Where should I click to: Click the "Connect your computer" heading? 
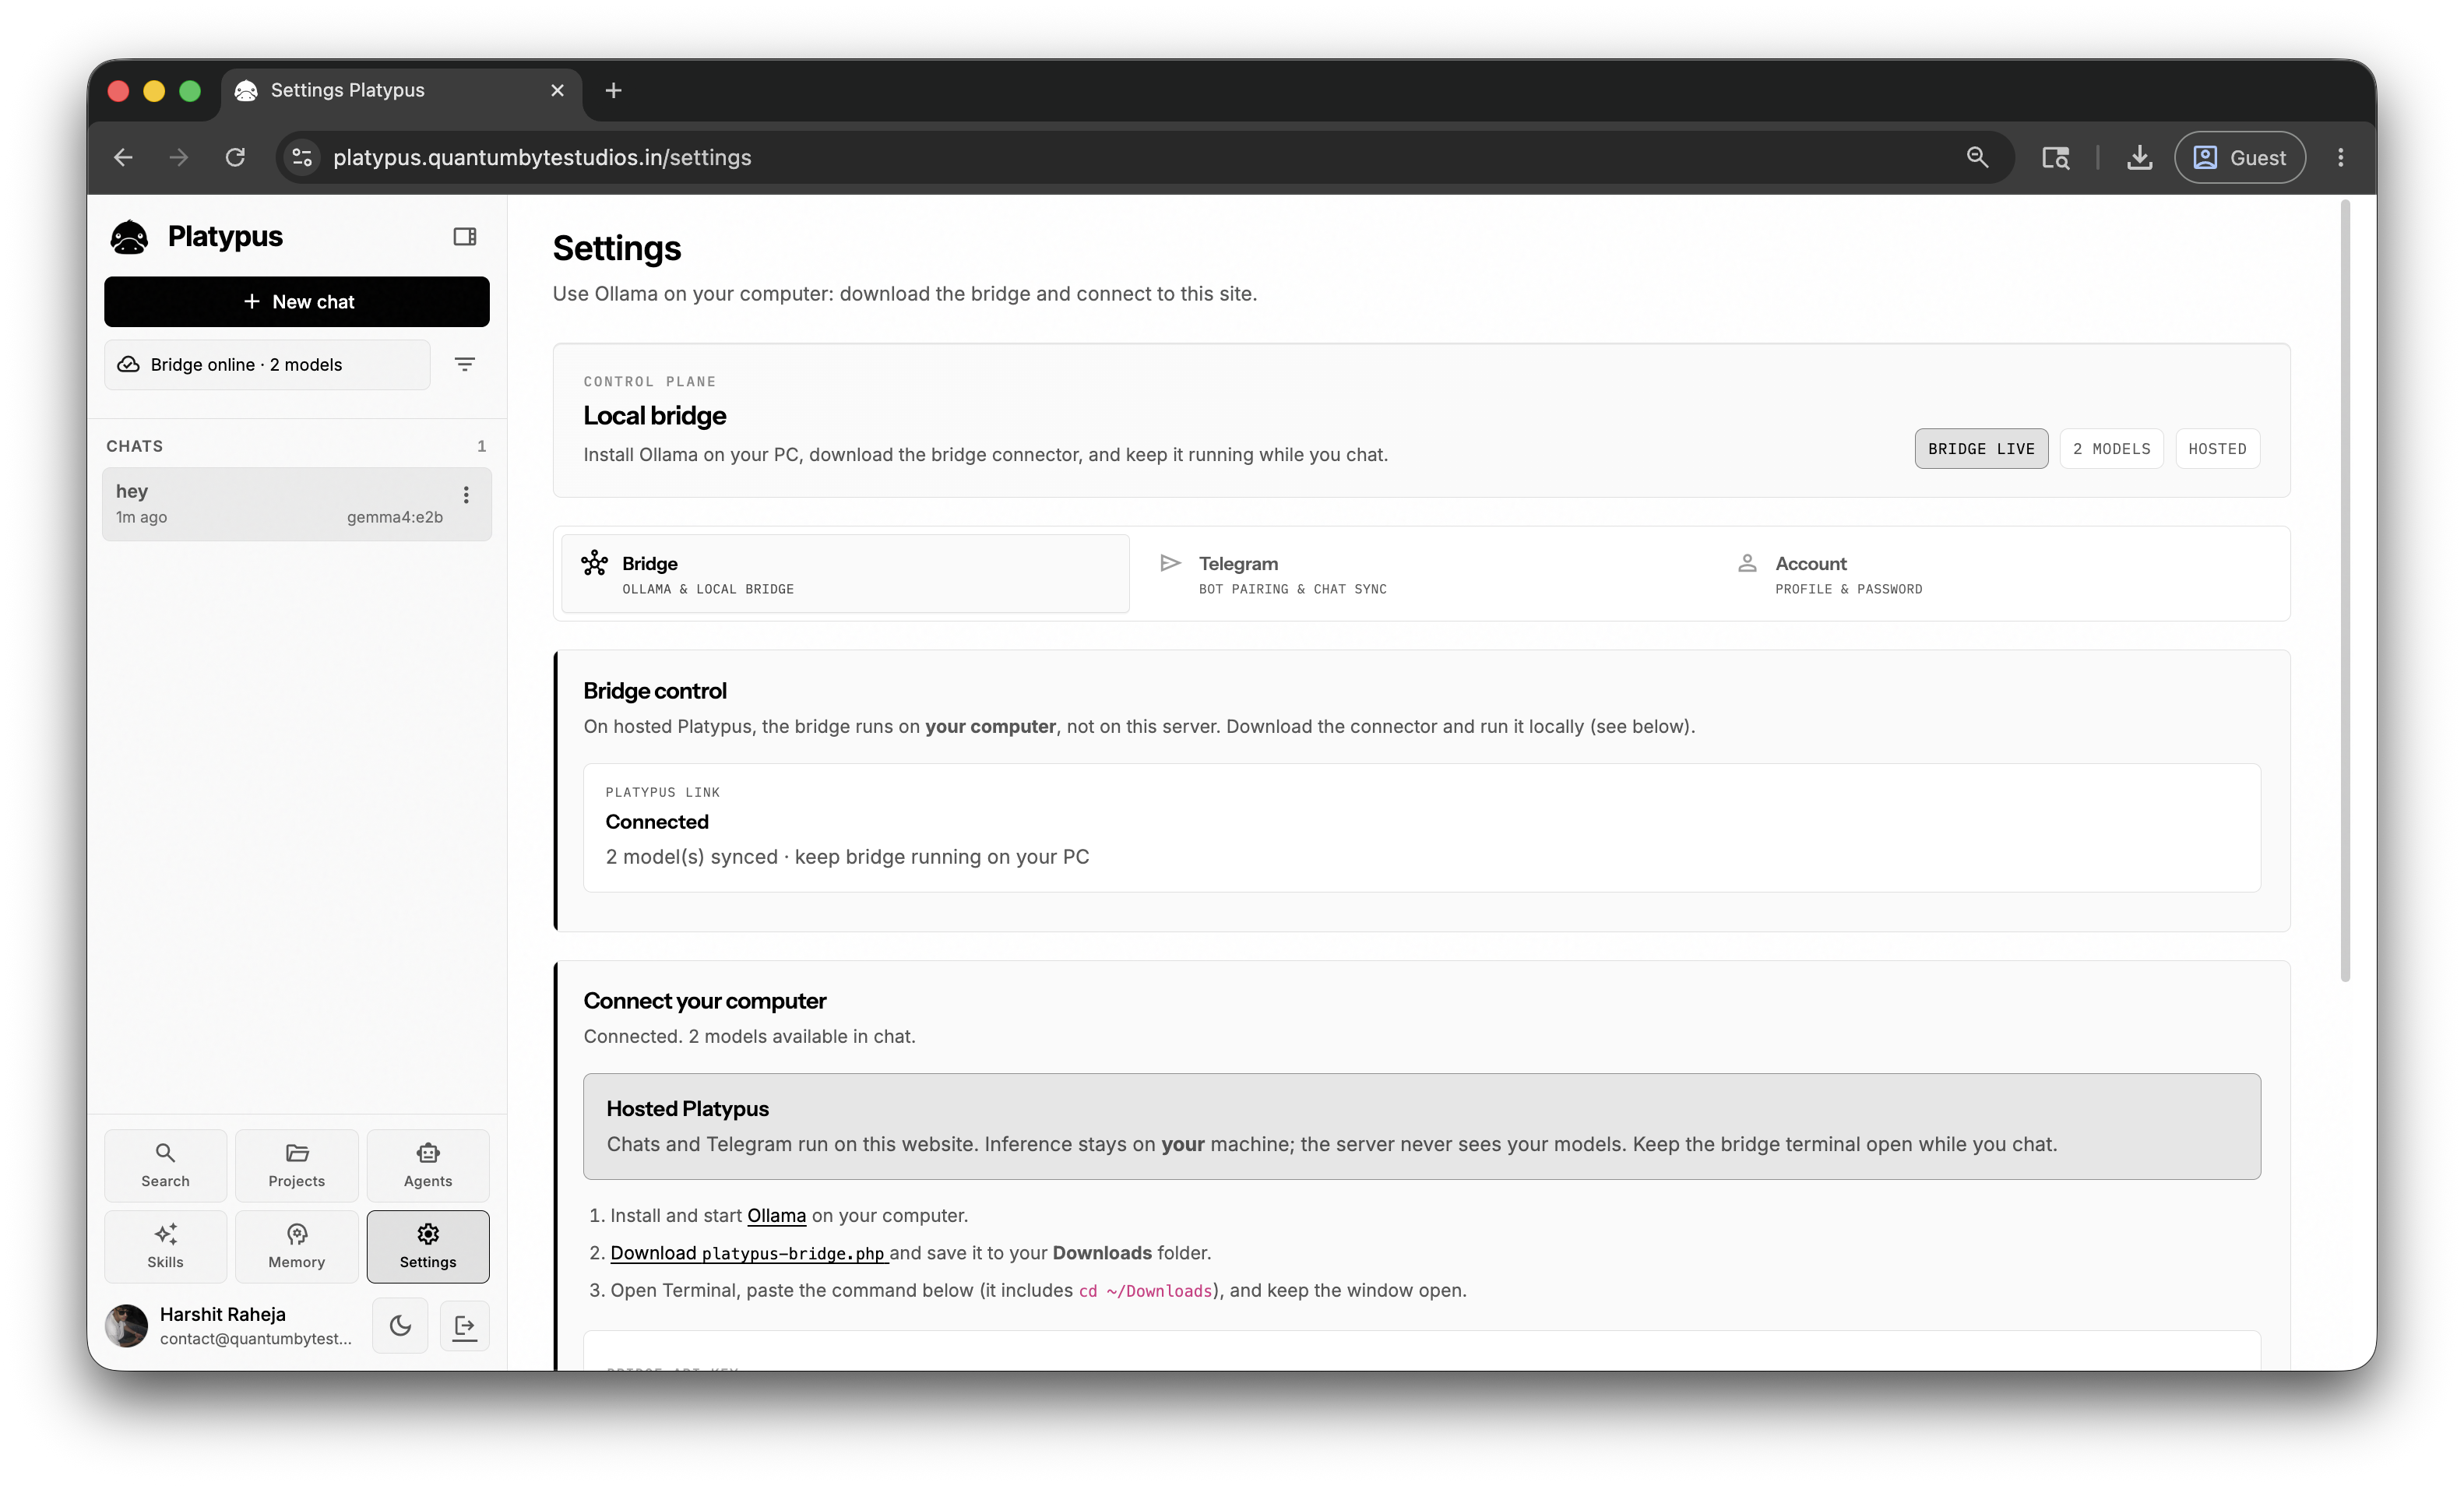(705, 1001)
